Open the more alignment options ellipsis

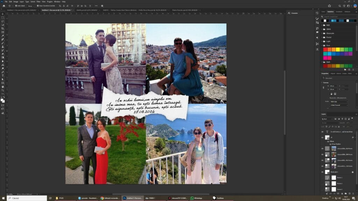tap(96, 6)
